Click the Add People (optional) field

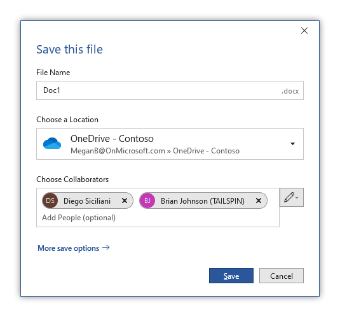tap(79, 218)
